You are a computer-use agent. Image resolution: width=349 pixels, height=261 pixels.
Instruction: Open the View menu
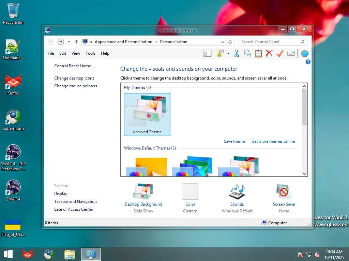point(76,53)
